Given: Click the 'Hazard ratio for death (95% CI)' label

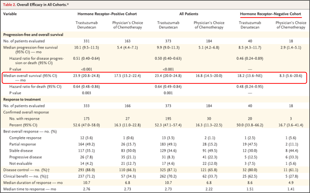Looking at the screenshot, I should pyautogui.click(x=35, y=86).
